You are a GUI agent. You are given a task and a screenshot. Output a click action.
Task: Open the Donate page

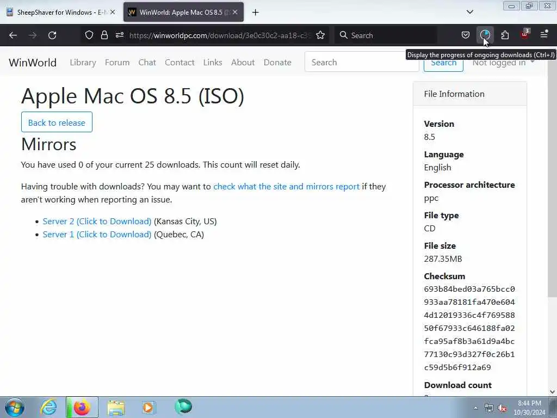[x=277, y=63]
